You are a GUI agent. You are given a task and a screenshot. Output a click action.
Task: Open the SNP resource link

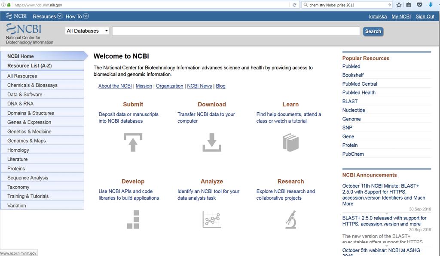(x=347, y=128)
